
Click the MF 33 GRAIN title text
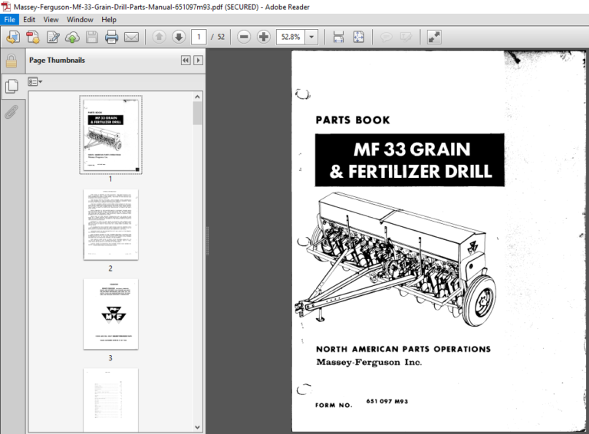pyautogui.click(x=412, y=149)
